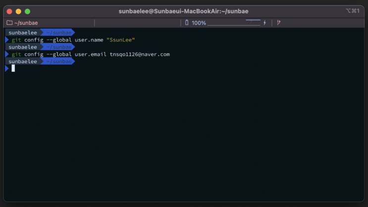Click the folder icon in status bar
This screenshot has width=368, height=207.
coord(9,23)
